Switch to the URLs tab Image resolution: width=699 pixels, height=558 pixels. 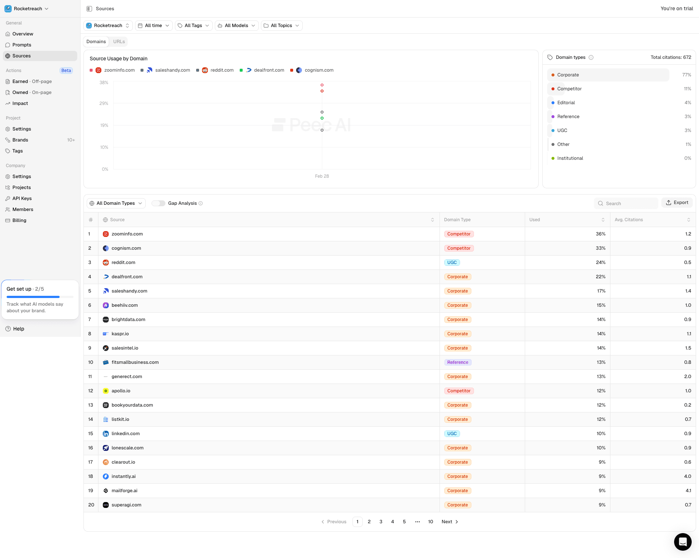point(119,41)
